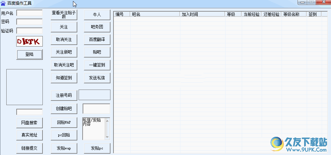The height and width of the screenshot is (155, 331).
Task: Close the 百度操作工具 window
Action: 324,2
